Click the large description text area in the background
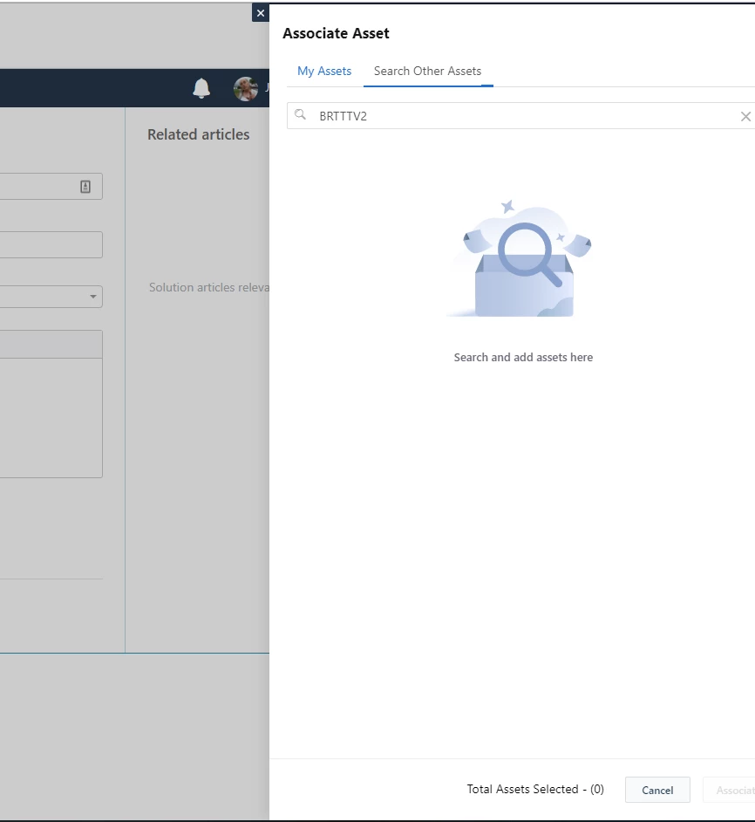The image size is (755, 822). click(x=51, y=418)
